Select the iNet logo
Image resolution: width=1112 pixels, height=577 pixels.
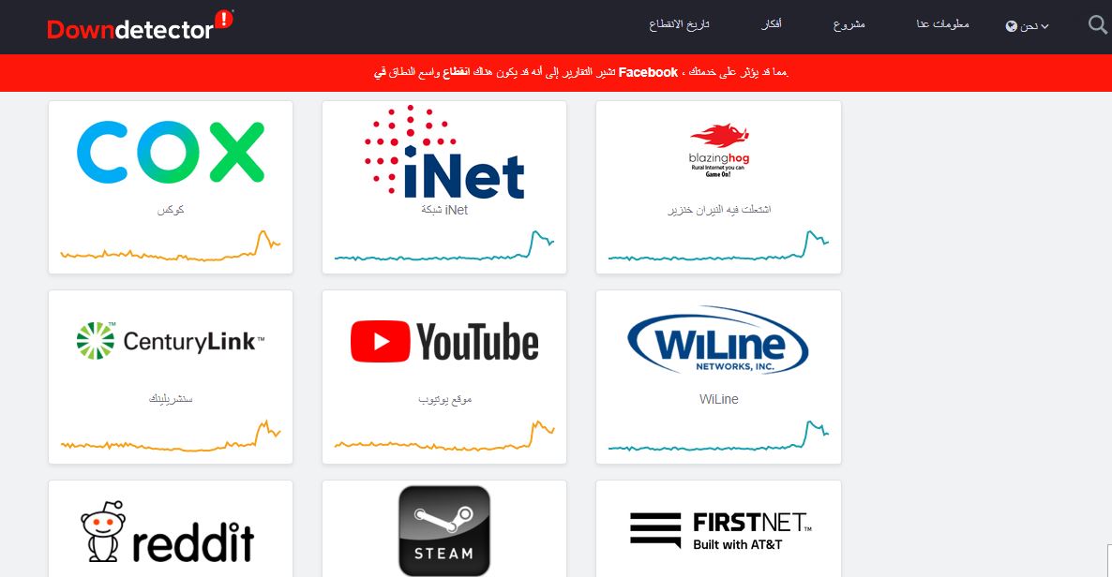443,152
